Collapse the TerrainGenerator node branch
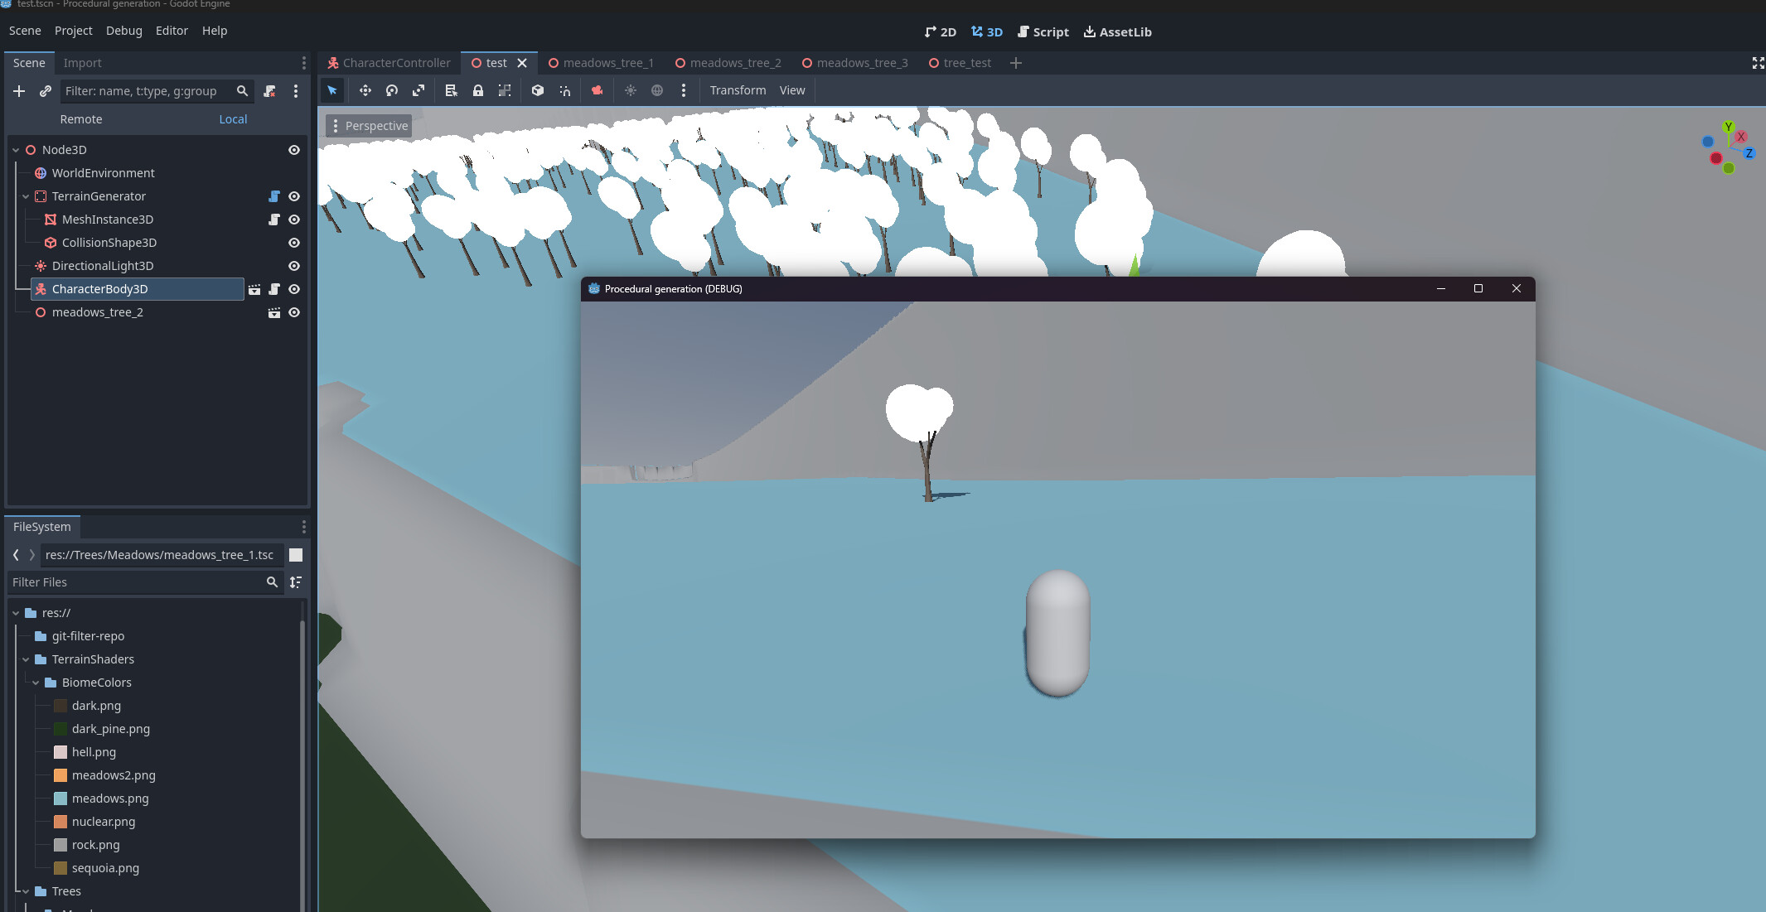Viewport: 1766px width, 912px height. coord(27,196)
